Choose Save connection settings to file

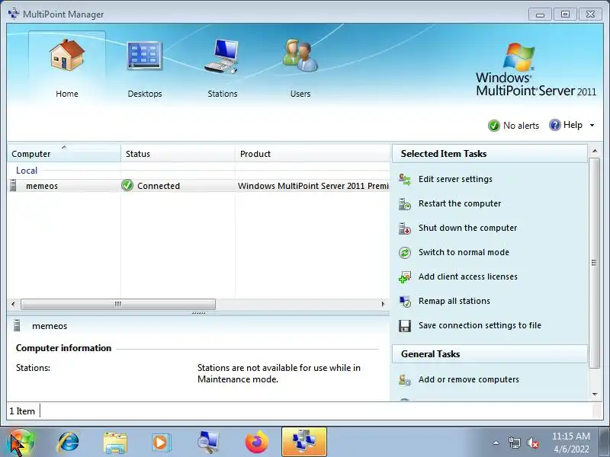tap(480, 325)
